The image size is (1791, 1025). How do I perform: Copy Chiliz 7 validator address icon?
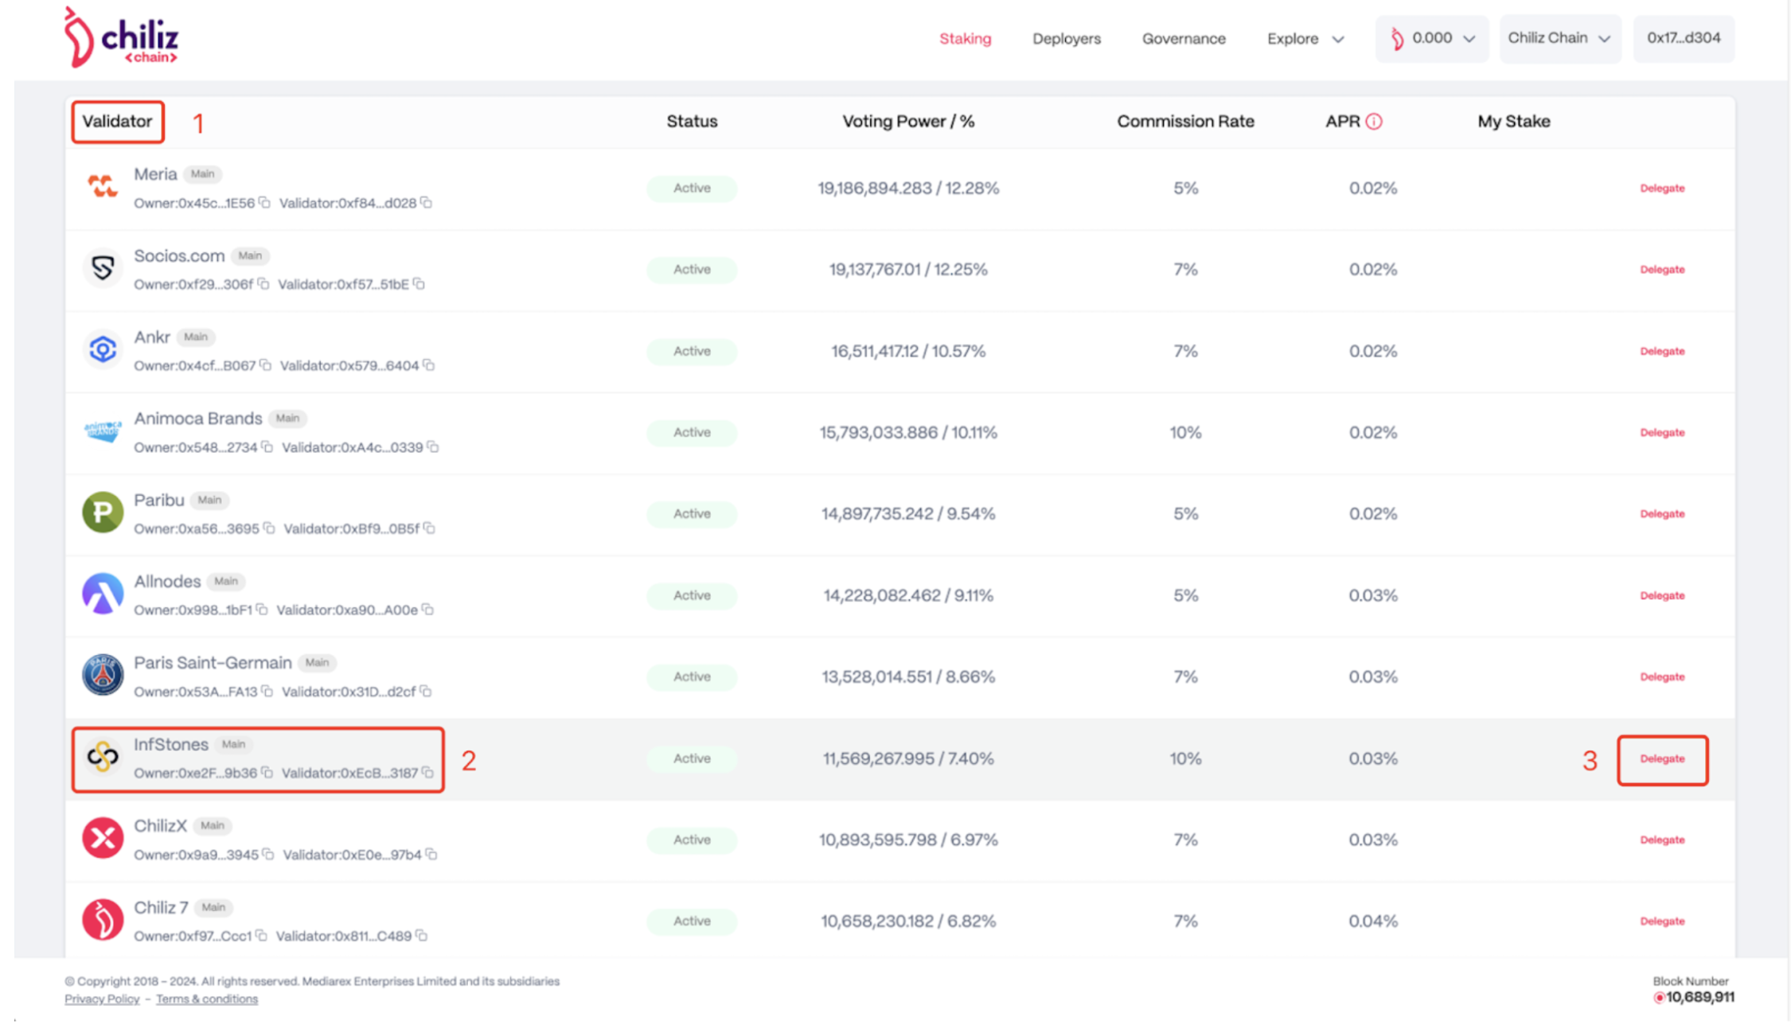tap(422, 936)
